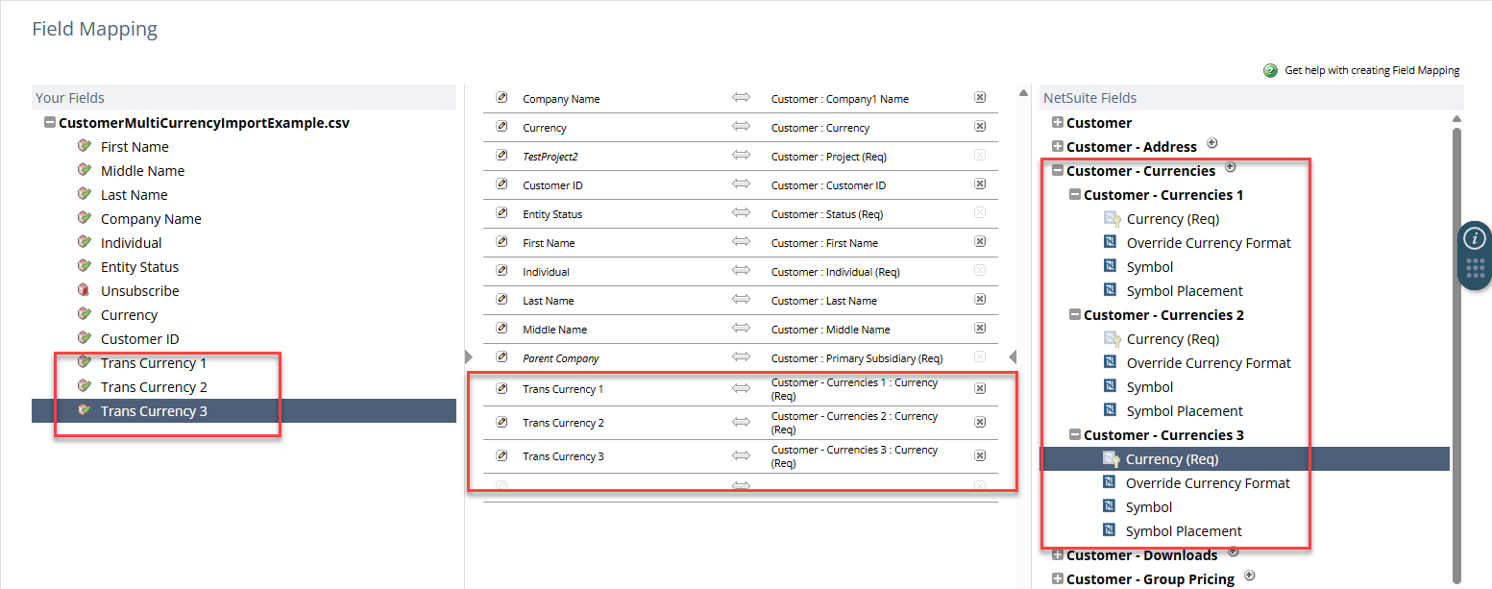Click edit pencil icon for TestProject2 mapping
The width and height of the screenshot is (1492, 589).
(501, 156)
